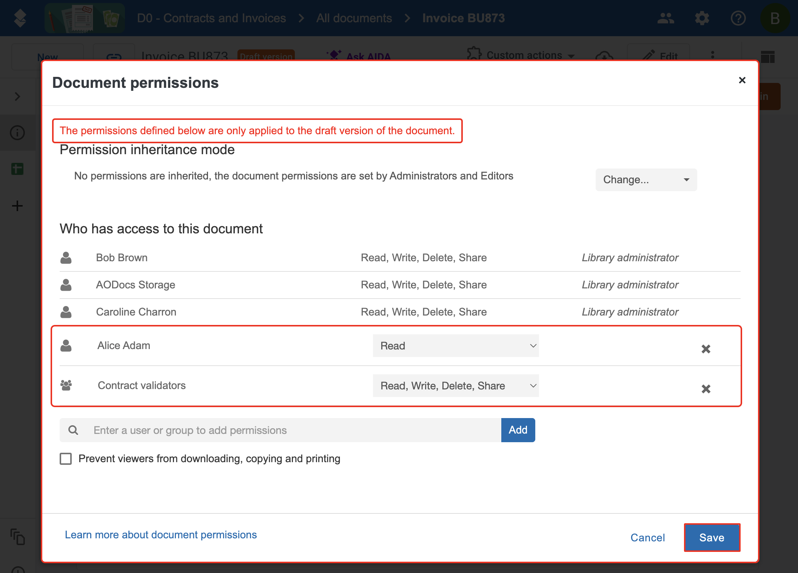Go to All documents breadcrumb

coord(354,18)
